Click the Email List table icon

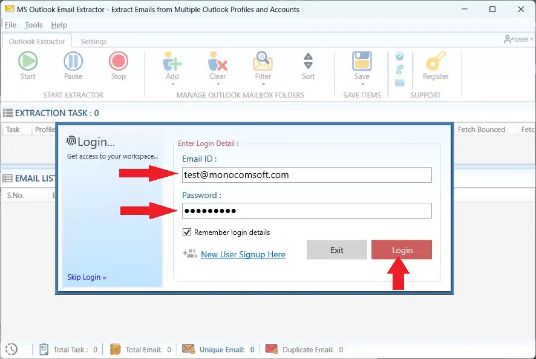(7, 179)
